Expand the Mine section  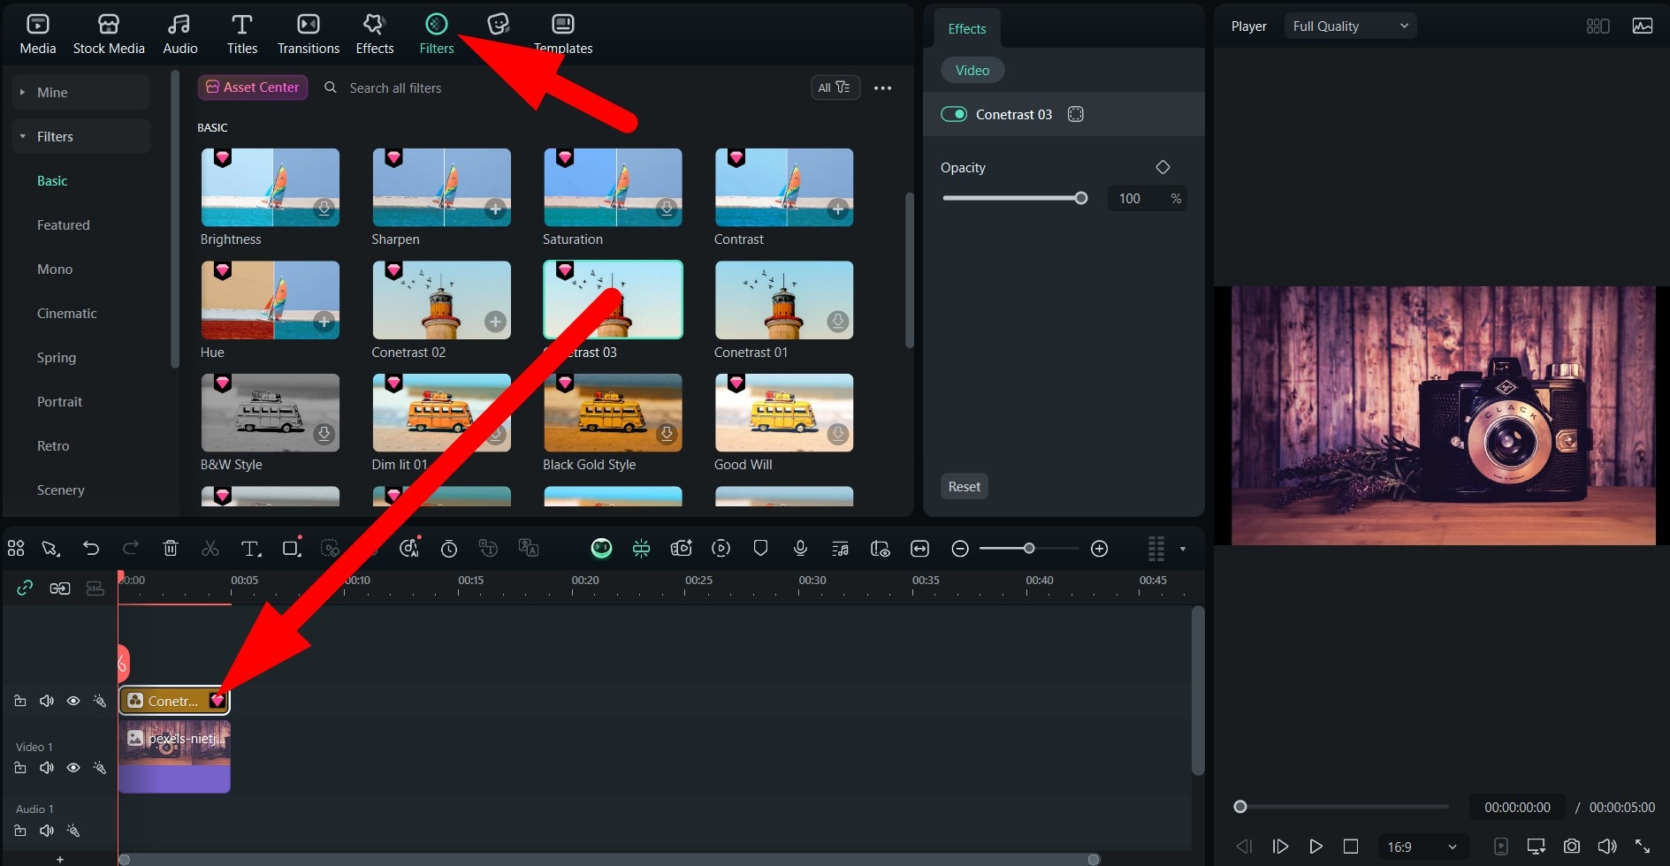81,92
